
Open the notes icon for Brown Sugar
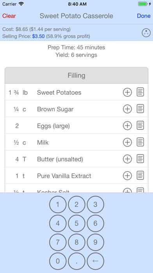point(140,109)
